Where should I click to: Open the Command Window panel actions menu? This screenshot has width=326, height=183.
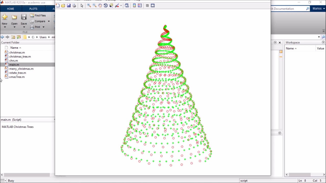click(280, 133)
